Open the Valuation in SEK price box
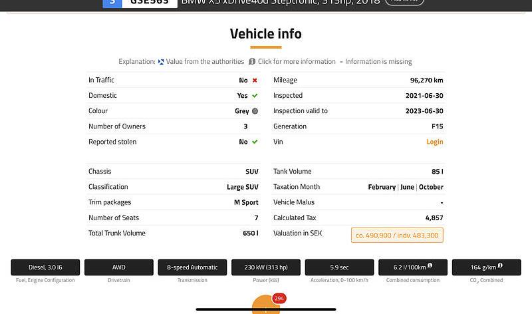Image resolution: width=532 pixels, height=314 pixels. [x=397, y=235]
